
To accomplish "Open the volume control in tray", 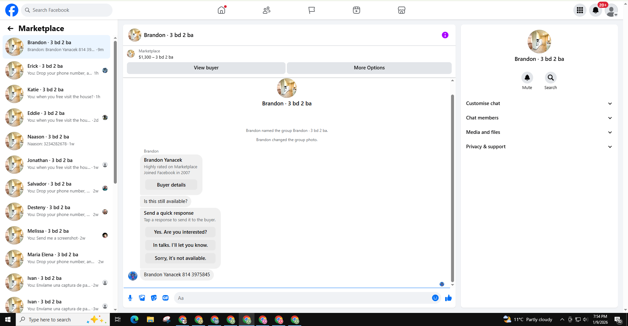I will coord(585,319).
